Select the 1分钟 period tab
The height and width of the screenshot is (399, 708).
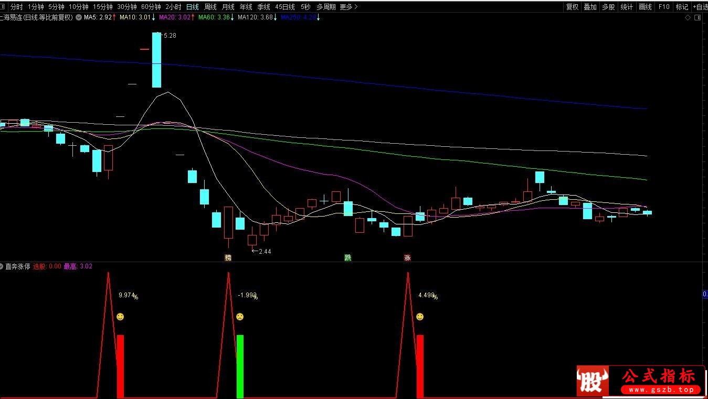pyautogui.click(x=36, y=7)
